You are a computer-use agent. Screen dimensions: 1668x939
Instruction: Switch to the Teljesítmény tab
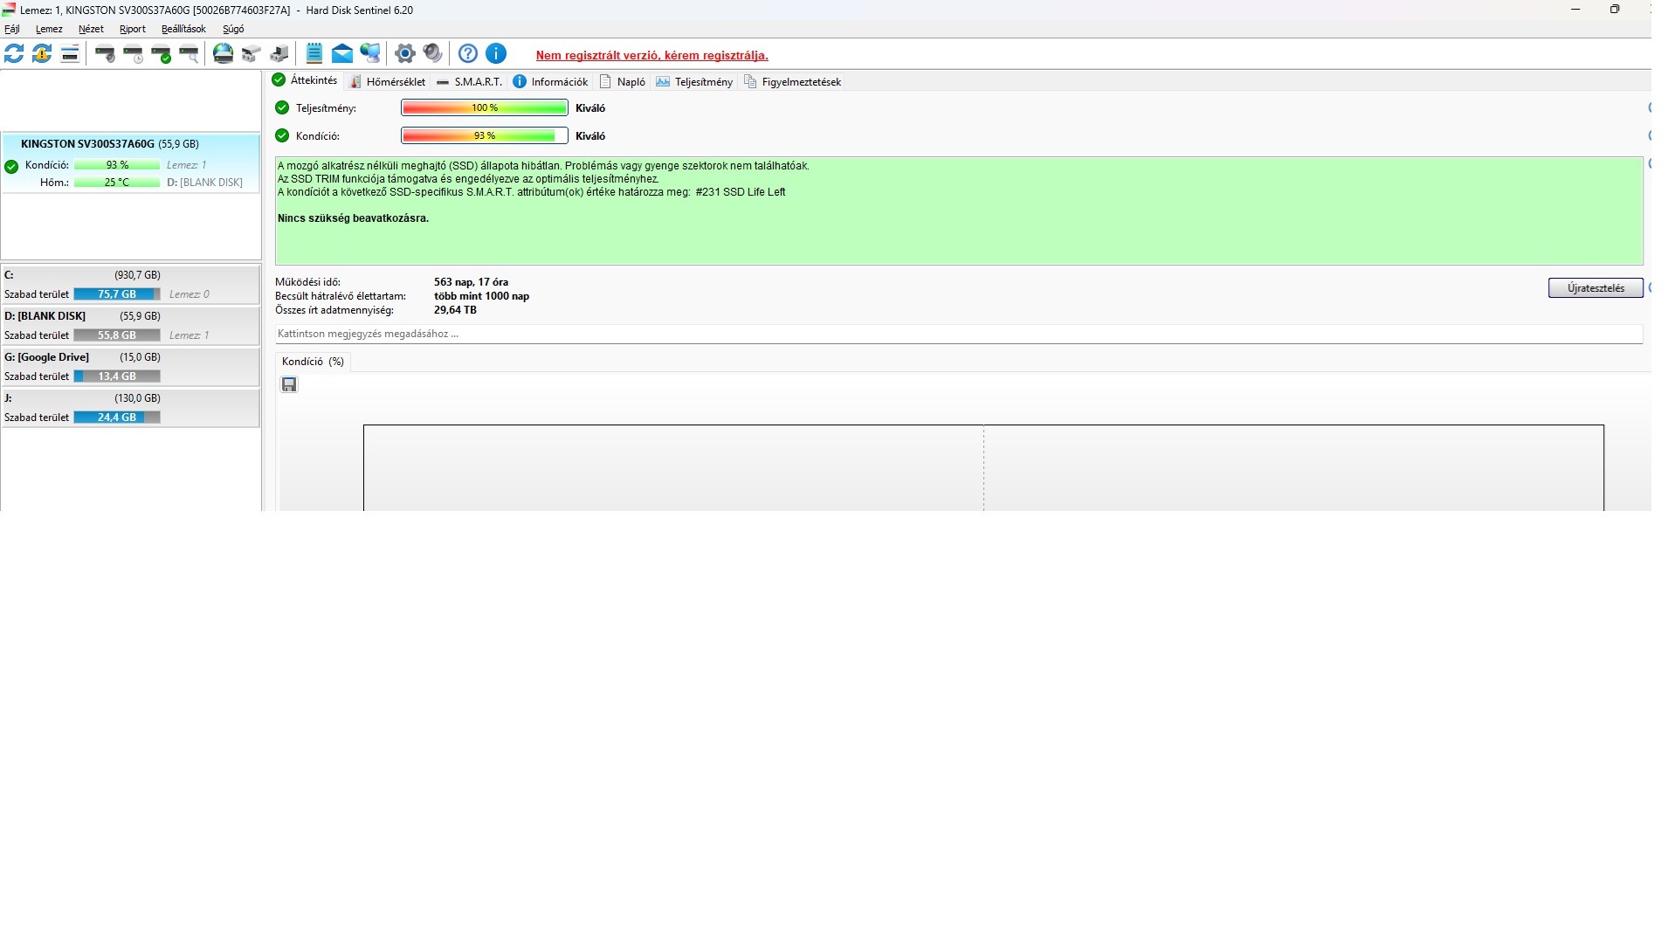coord(695,82)
